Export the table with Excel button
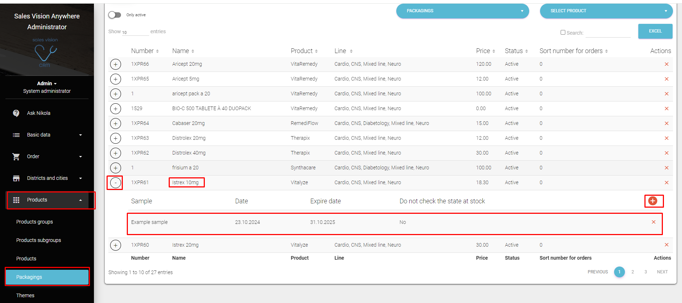This screenshot has height=303, width=682. 655,31
